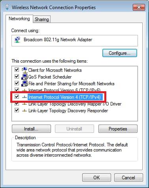Uncheck Link-Layer Topology Discovery Responder checkbox

17,110
